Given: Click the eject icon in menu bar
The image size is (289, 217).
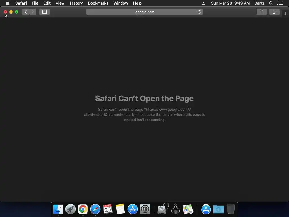Looking at the screenshot, I should coord(203,3).
